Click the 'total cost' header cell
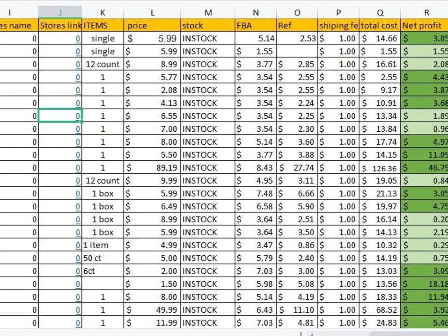The width and height of the screenshot is (448, 336). pyautogui.click(x=380, y=26)
